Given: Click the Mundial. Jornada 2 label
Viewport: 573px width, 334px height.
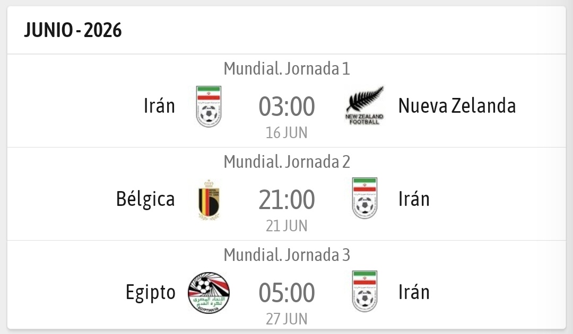Looking at the screenshot, I should pyautogui.click(x=286, y=162).
